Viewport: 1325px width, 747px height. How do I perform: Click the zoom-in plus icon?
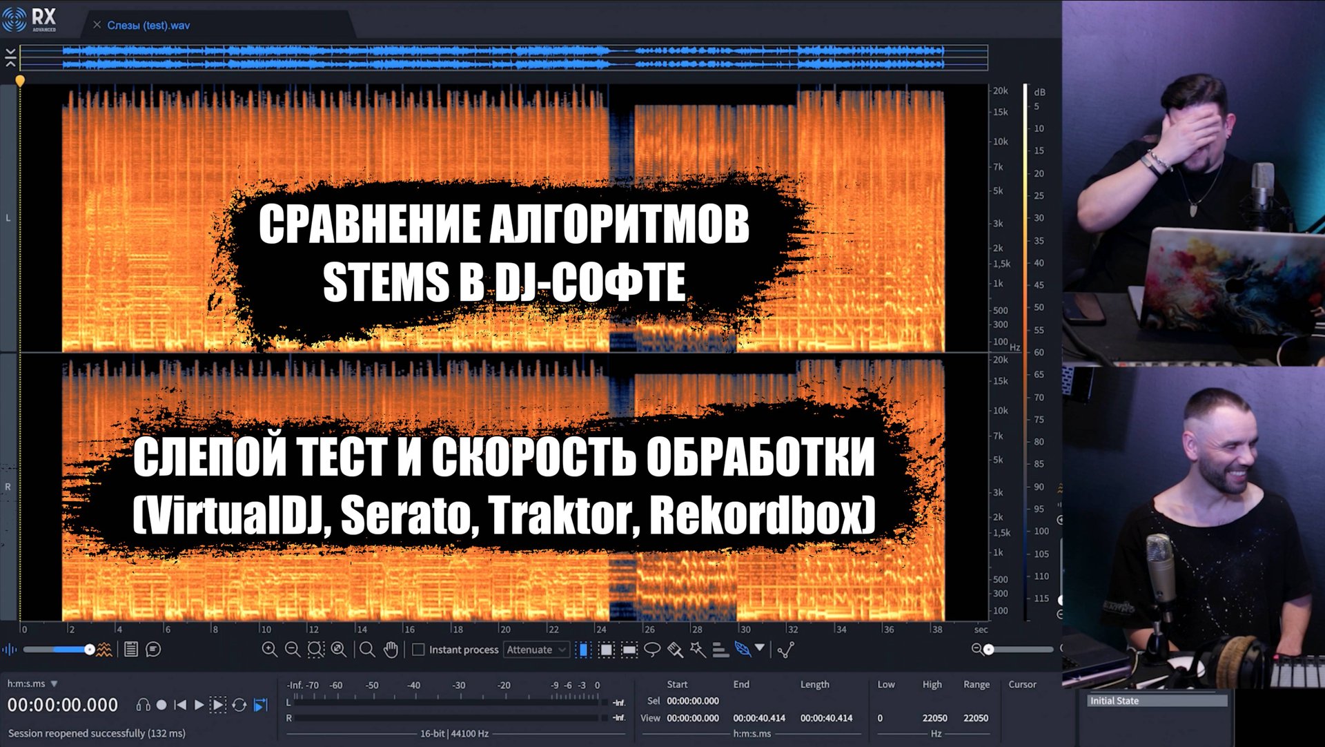tap(269, 650)
